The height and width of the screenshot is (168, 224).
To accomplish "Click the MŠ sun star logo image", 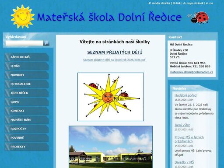I will (111, 97).
